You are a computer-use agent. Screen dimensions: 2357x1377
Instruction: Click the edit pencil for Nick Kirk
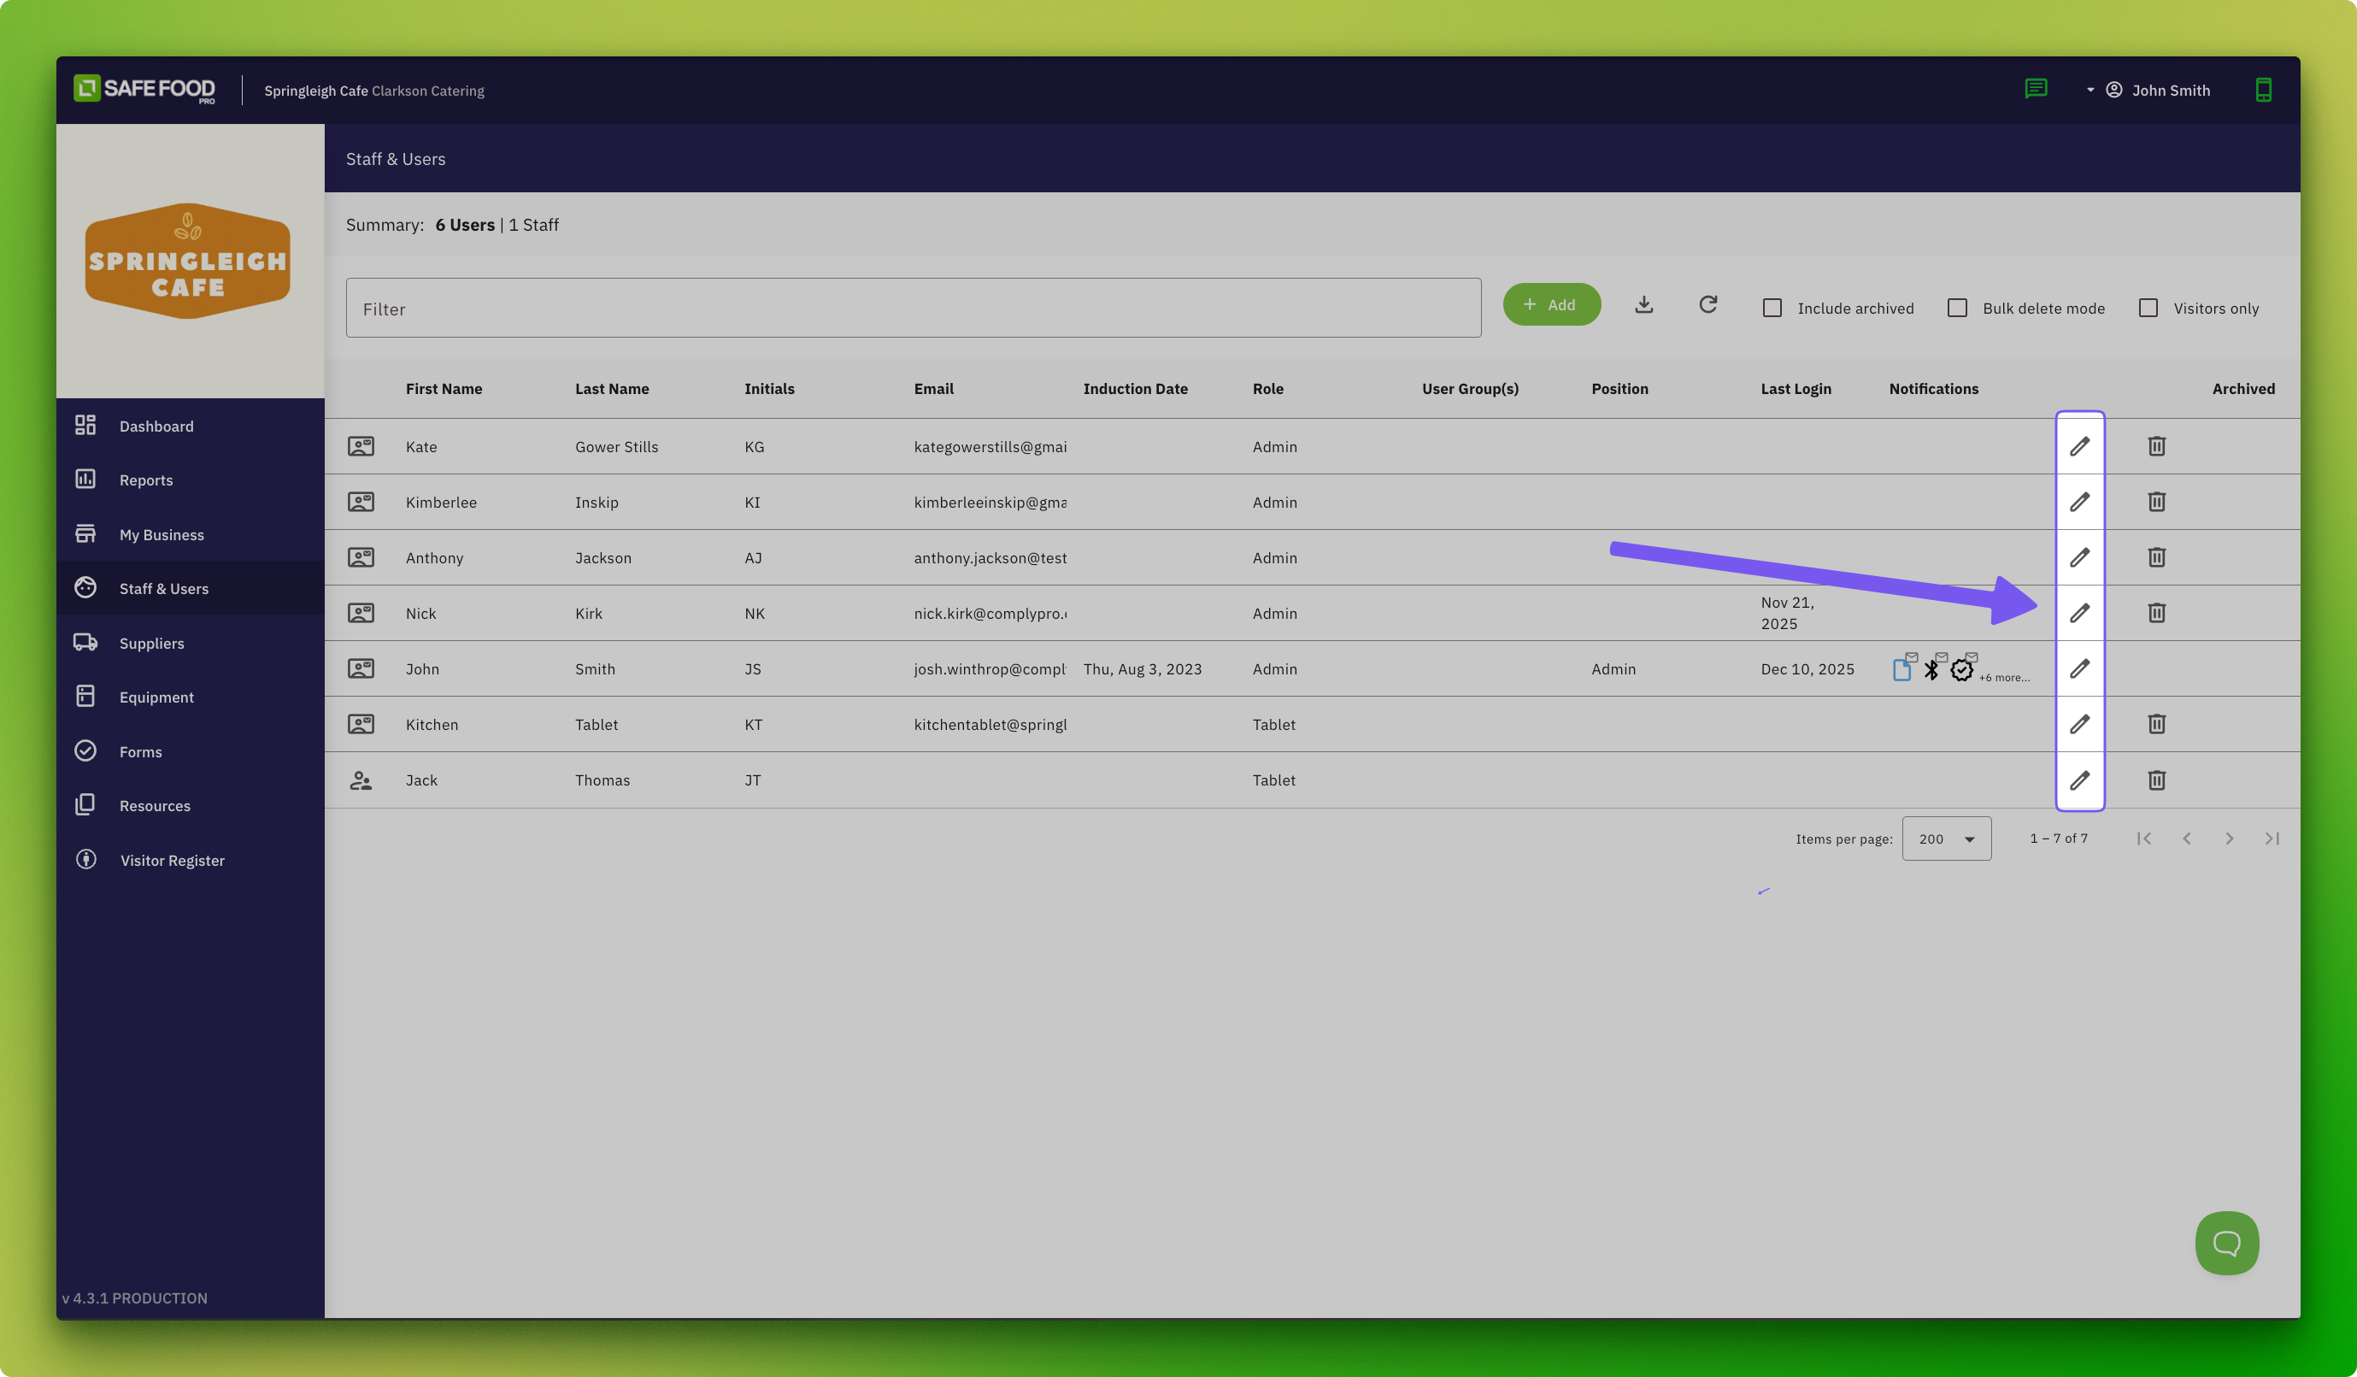click(2079, 613)
